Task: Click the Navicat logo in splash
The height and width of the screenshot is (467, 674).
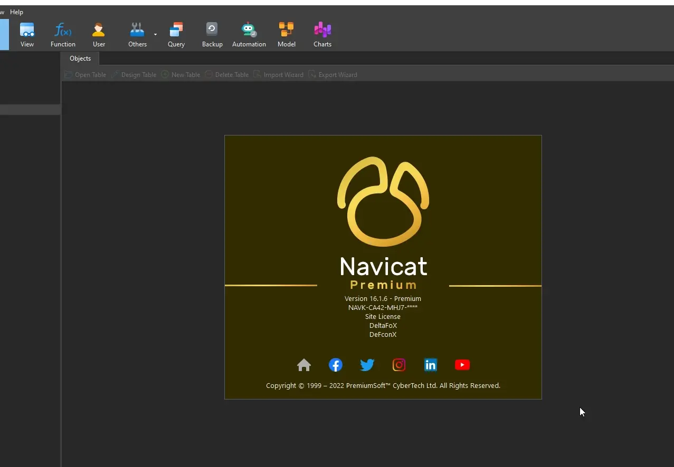Action: 383,201
